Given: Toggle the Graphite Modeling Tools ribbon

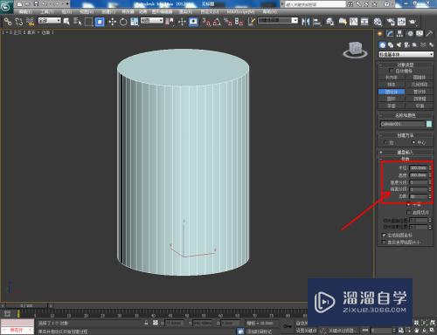Looking at the screenshot, I should click(x=343, y=22).
